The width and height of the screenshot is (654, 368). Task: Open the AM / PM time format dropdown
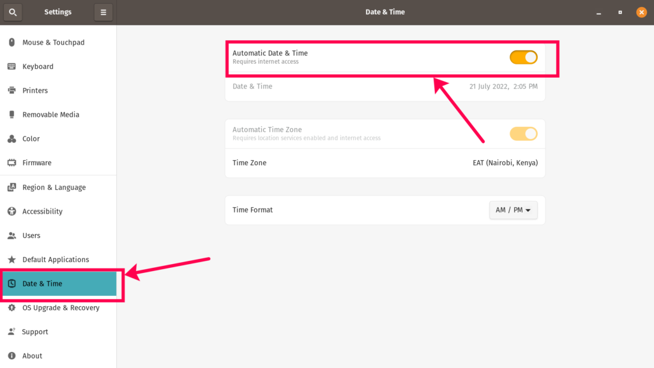pos(513,210)
